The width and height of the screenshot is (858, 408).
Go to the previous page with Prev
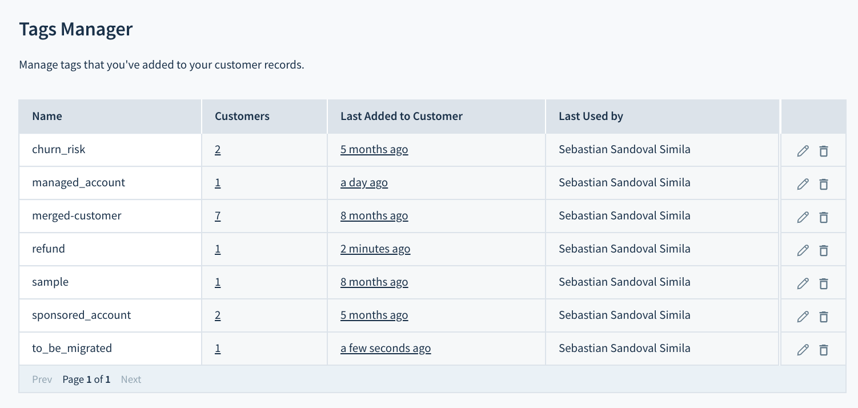(42, 379)
